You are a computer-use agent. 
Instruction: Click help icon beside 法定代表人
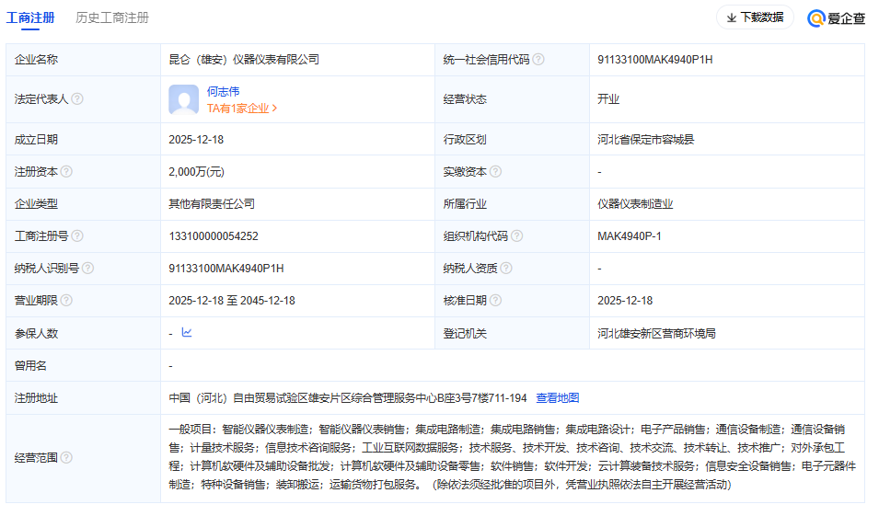[77, 99]
